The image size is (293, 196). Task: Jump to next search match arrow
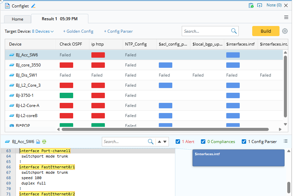tap(165, 142)
